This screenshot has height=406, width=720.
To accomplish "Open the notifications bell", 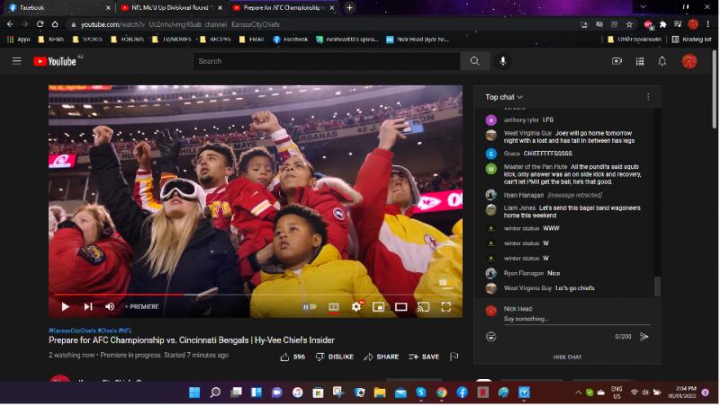I will (662, 61).
